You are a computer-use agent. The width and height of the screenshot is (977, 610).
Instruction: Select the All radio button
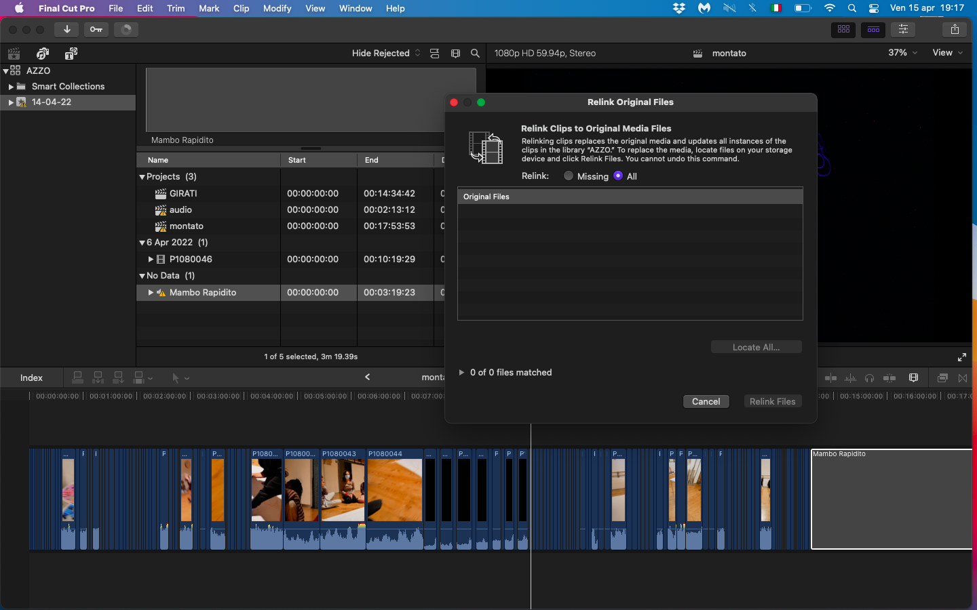pos(618,176)
